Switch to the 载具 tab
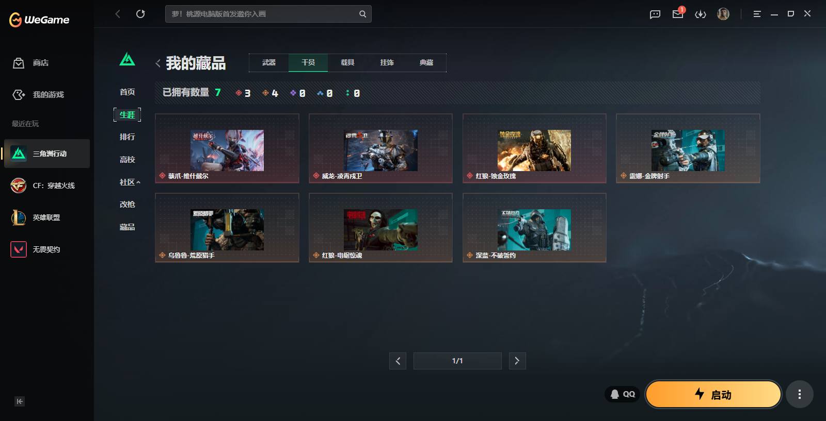This screenshot has height=421, width=826. (x=347, y=63)
